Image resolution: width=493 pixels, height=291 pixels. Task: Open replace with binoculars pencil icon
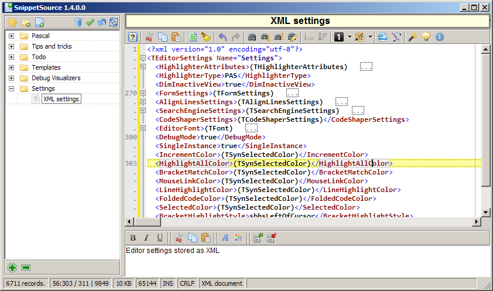(x=292, y=37)
